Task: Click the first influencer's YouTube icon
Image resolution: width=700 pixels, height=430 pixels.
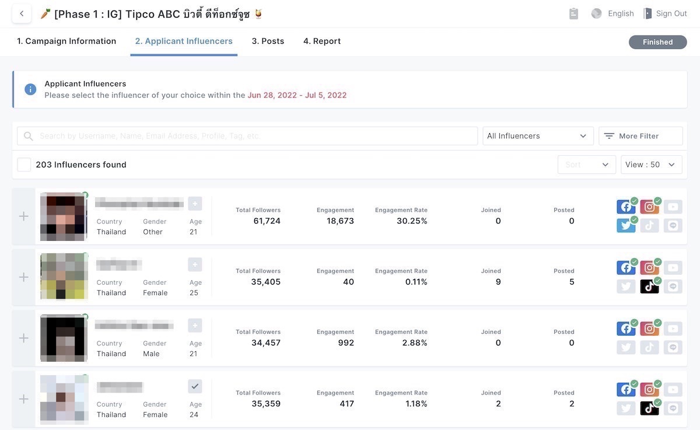Action: [x=673, y=207]
